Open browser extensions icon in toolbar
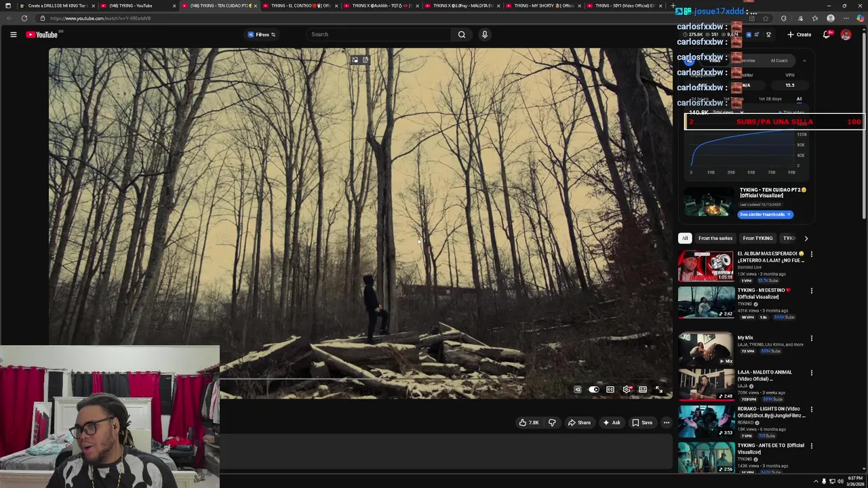The image size is (868, 488). click(784, 18)
